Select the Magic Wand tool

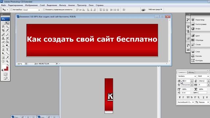tap(7, 27)
